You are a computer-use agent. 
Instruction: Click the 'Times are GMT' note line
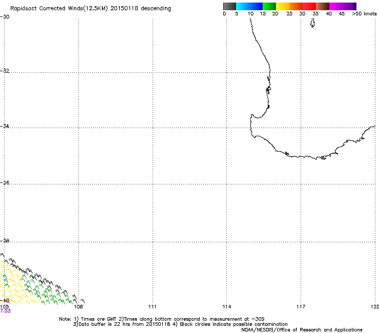161,319
